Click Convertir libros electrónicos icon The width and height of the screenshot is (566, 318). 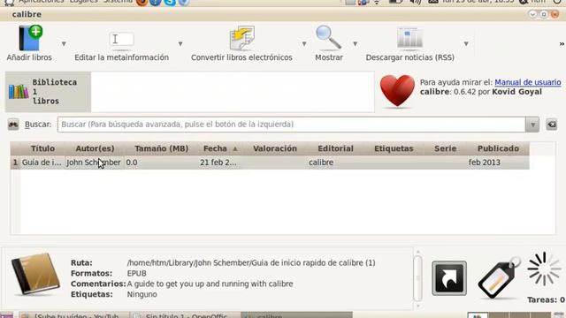click(x=241, y=38)
